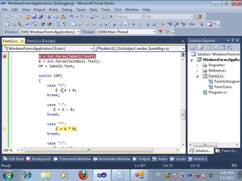Expand the Properties node in Solution Explorer
Screen dimensions: 242x181
[198, 65]
